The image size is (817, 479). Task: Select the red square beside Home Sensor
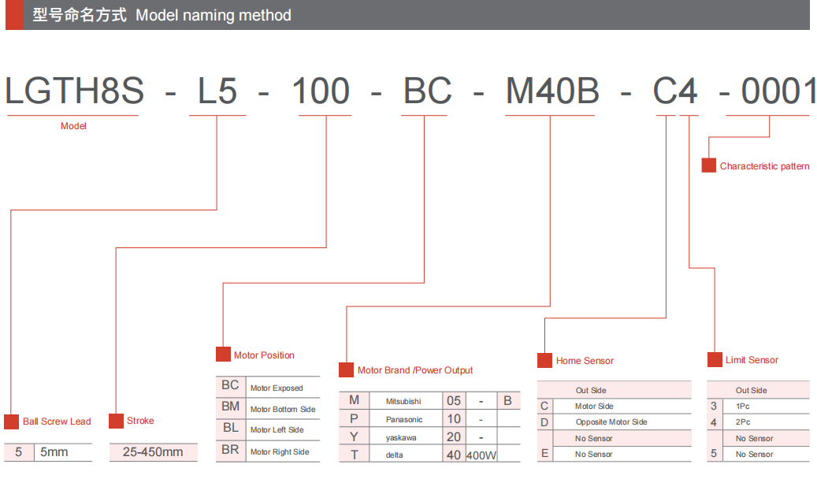[x=544, y=360]
